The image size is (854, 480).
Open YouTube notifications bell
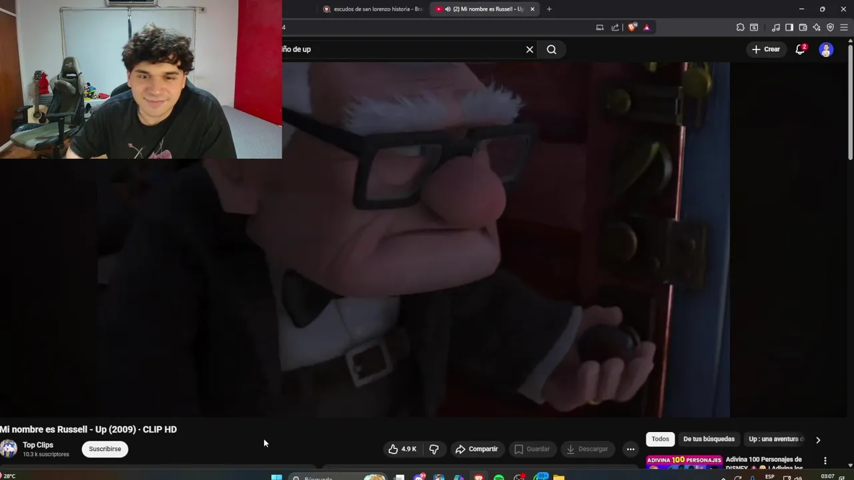click(x=800, y=49)
